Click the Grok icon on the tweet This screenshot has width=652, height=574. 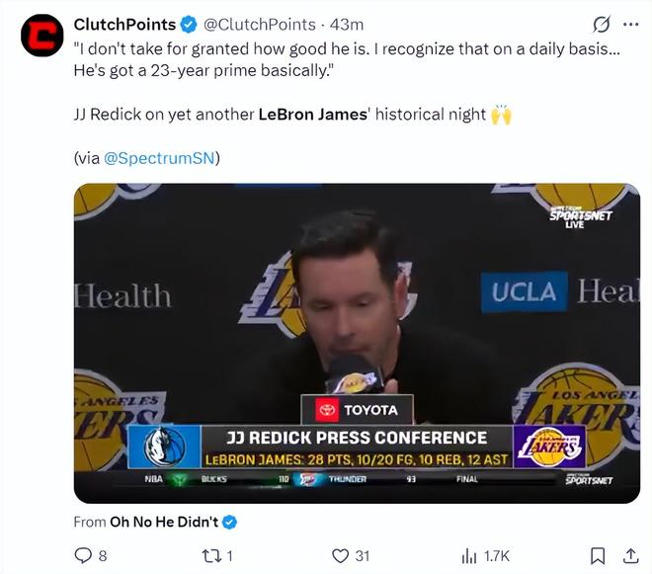[x=600, y=24]
